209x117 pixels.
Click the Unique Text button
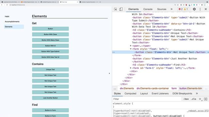[50, 70]
